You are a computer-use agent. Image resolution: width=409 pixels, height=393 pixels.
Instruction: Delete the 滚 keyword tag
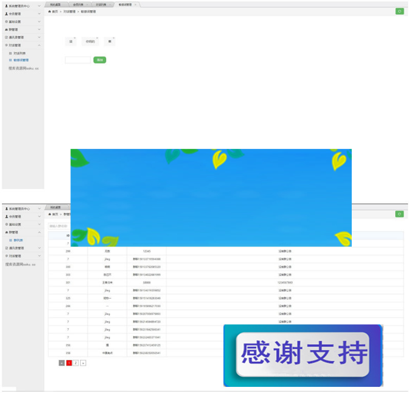coord(75,38)
